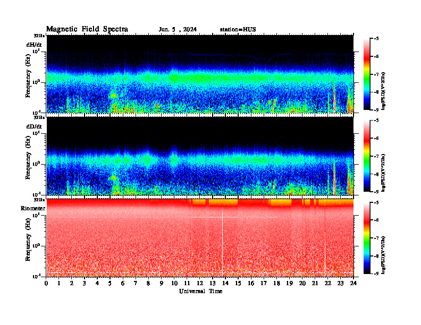Click the '-9' value on Riometer colorbar
This screenshot has height=325, width=421.
(376, 273)
